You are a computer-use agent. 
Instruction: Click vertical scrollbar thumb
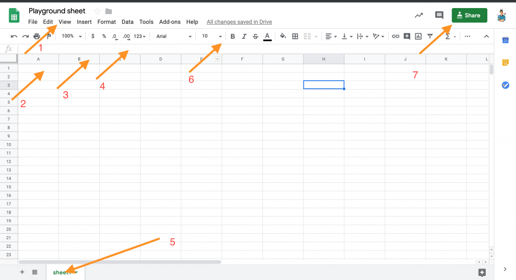(x=491, y=69)
